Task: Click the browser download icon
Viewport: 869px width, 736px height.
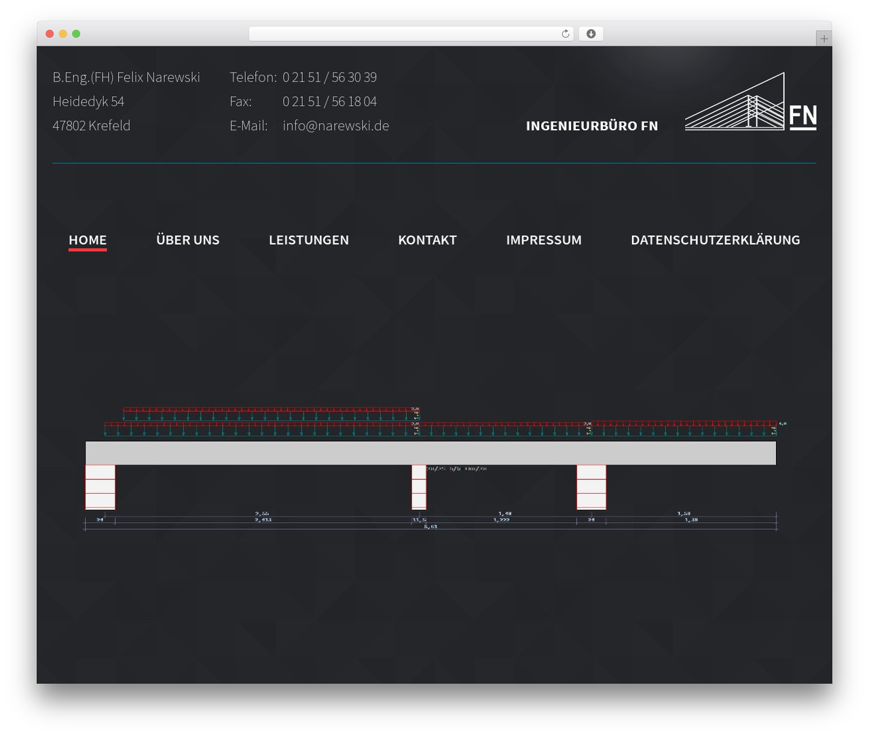Action: tap(591, 34)
